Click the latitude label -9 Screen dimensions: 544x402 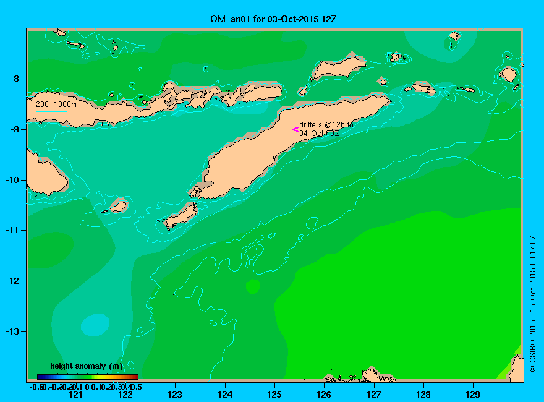(x=14, y=129)
